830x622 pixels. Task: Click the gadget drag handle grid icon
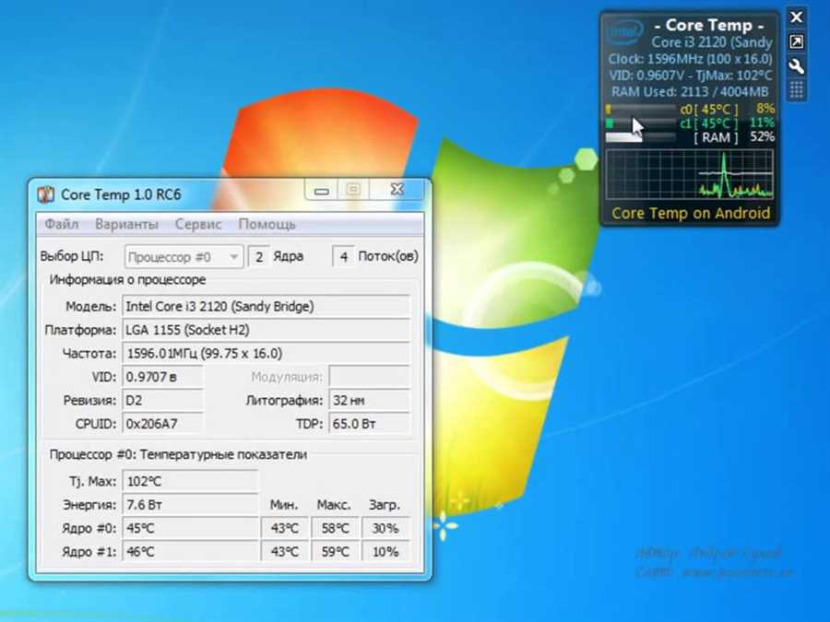(796, 90)
